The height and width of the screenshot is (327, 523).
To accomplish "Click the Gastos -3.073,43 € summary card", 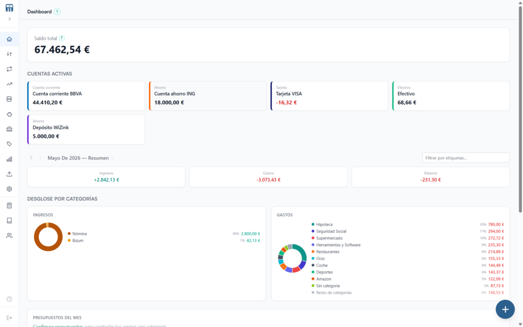I will coord(268,177).
